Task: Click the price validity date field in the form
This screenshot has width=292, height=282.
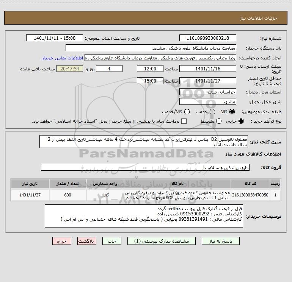Action: [208, 81]
